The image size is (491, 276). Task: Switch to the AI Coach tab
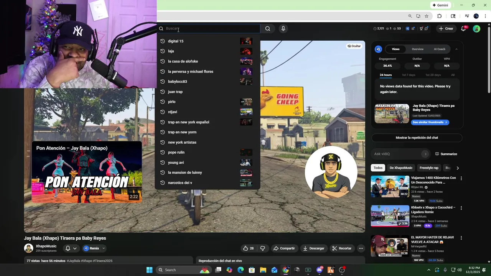439,49
